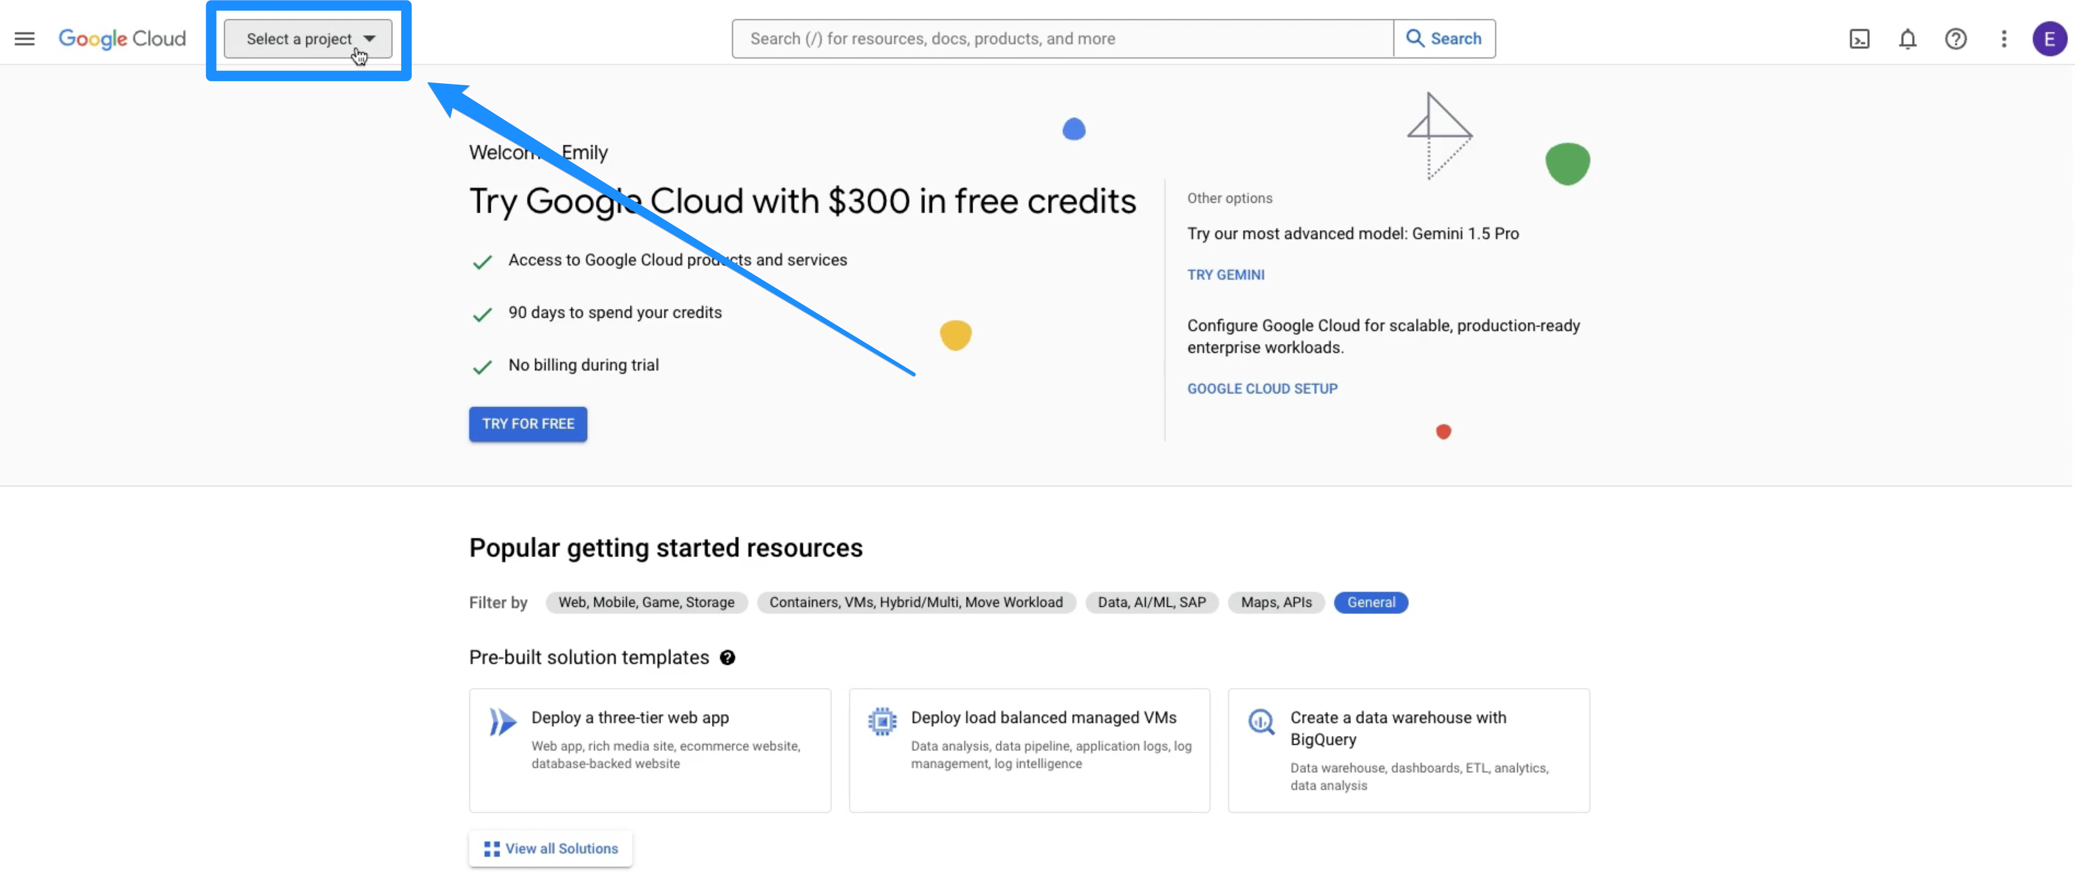
Task: Open the notifications bell
Action: click(1908, 38)
